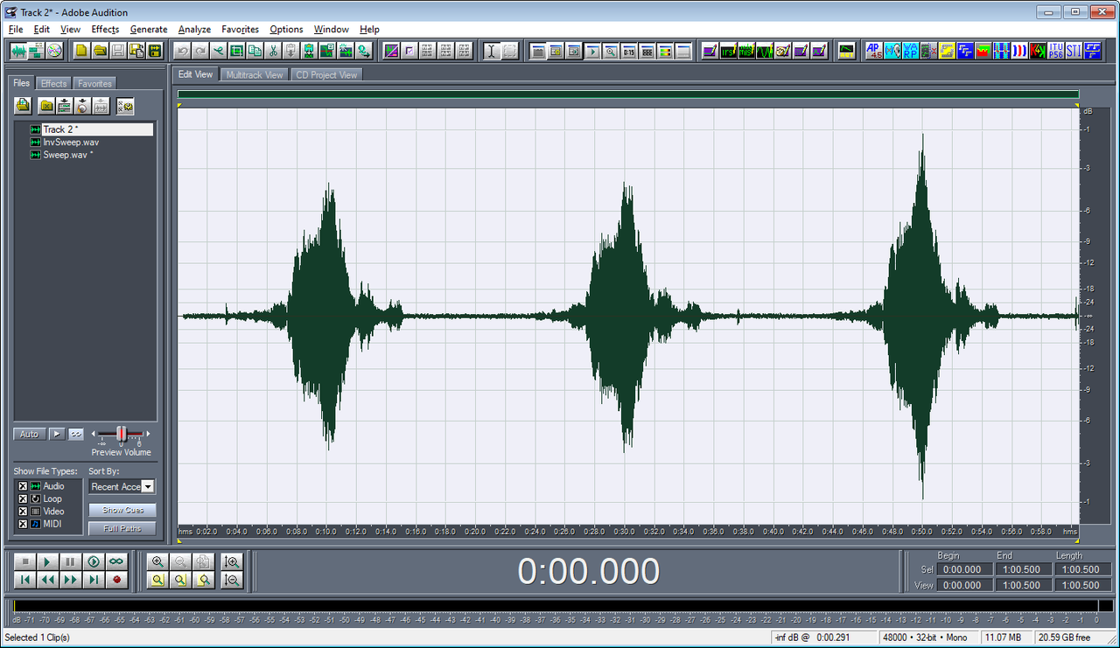Click the VARP plugin icon
Screen dimensions: 1120x648
[910, 51]
